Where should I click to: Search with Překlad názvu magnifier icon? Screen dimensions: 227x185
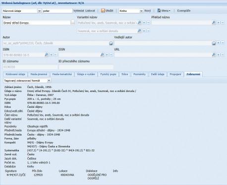[x=214, y=22]
